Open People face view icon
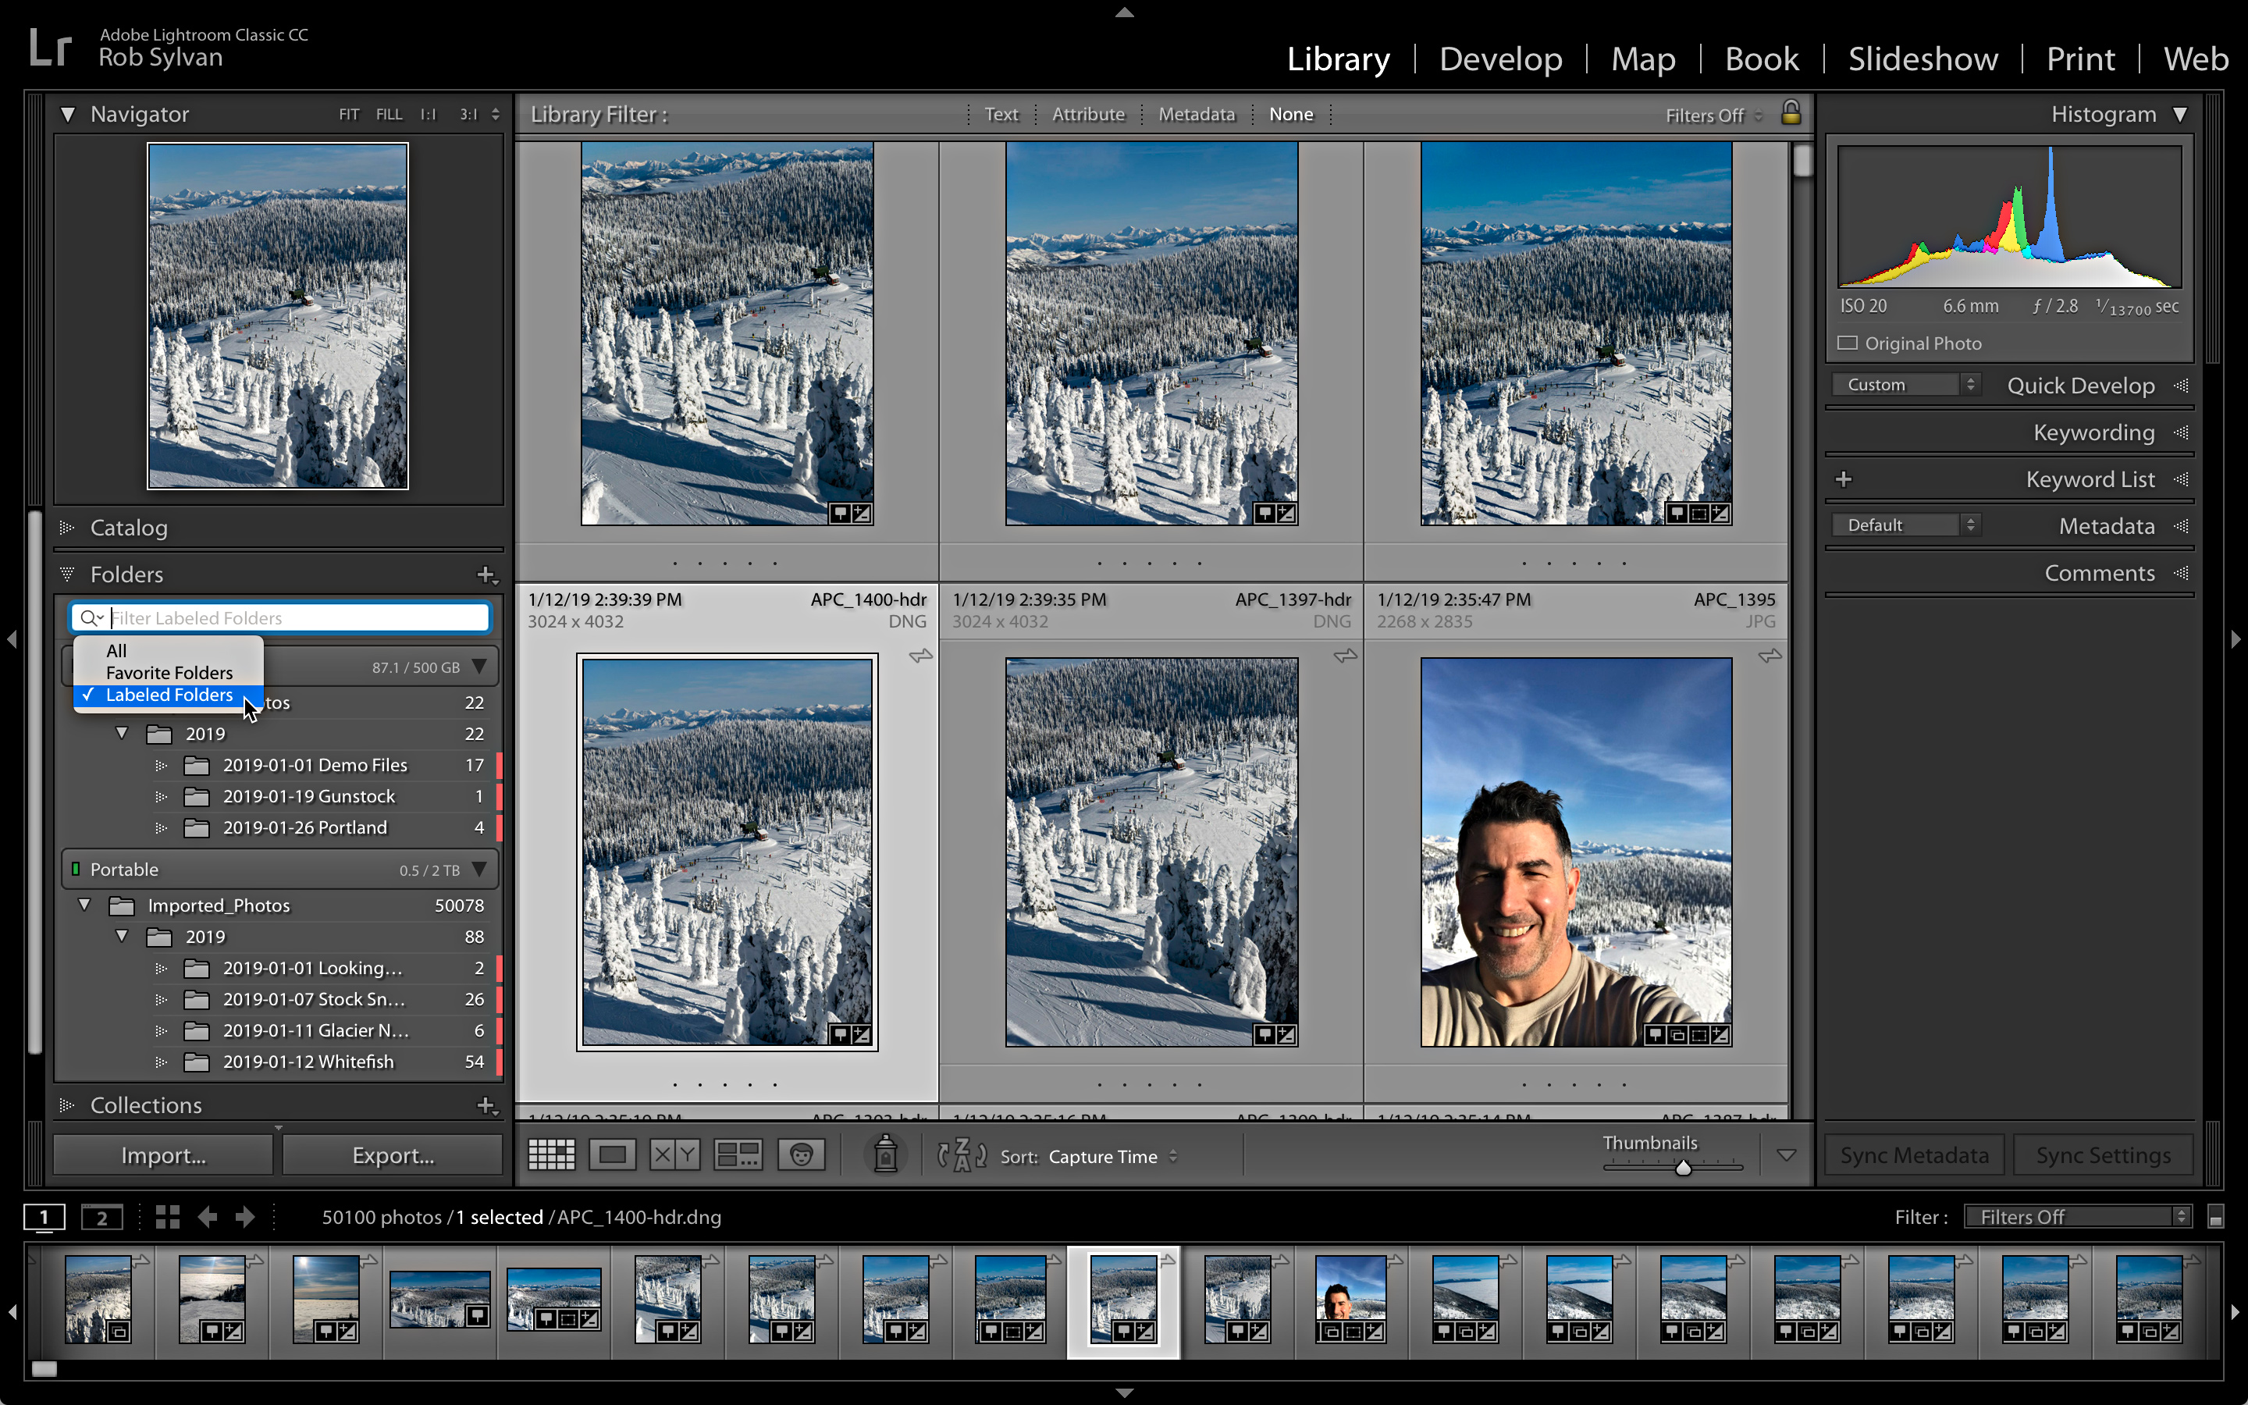Image resolution: width=2248 pixels, height=1405 pixels. pos(801,1155)
